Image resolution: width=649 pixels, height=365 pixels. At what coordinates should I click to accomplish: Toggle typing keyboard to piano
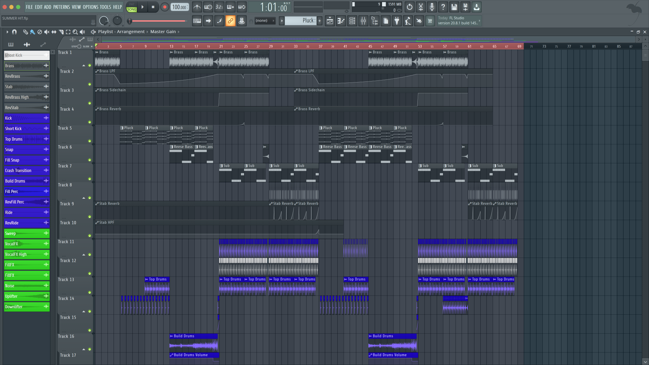(197, 21)
